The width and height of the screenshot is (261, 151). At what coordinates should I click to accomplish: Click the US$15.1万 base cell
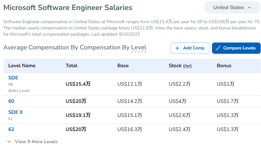[130, 115]
